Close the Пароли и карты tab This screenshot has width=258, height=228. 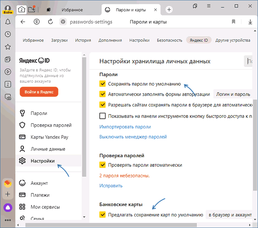(x=155, y=10)
